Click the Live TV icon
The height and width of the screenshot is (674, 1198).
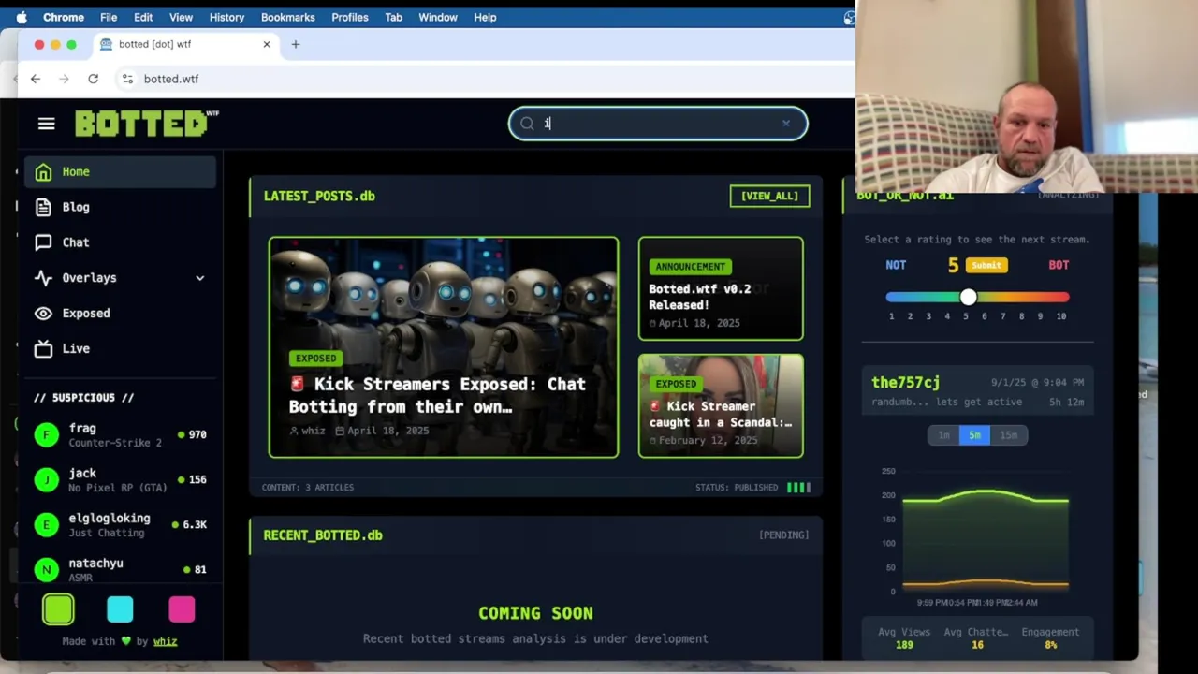[x=43, y=349]
